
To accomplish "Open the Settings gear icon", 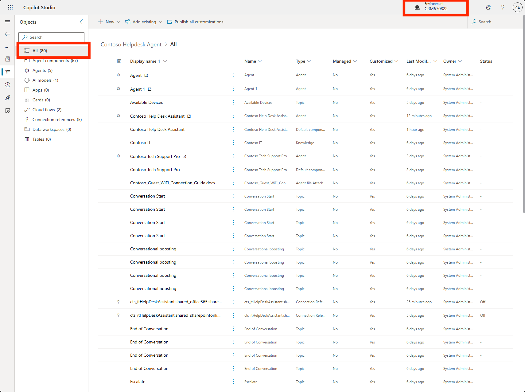I will pos(488,7).
